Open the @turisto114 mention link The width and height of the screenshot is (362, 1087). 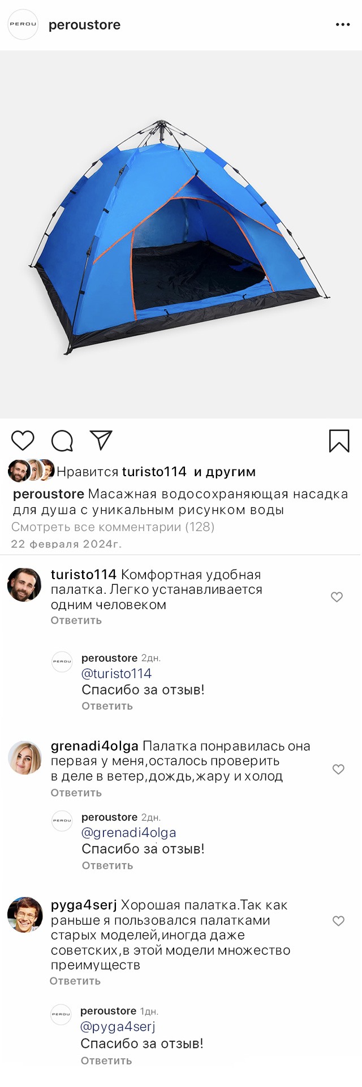click(x=117, y=674)
